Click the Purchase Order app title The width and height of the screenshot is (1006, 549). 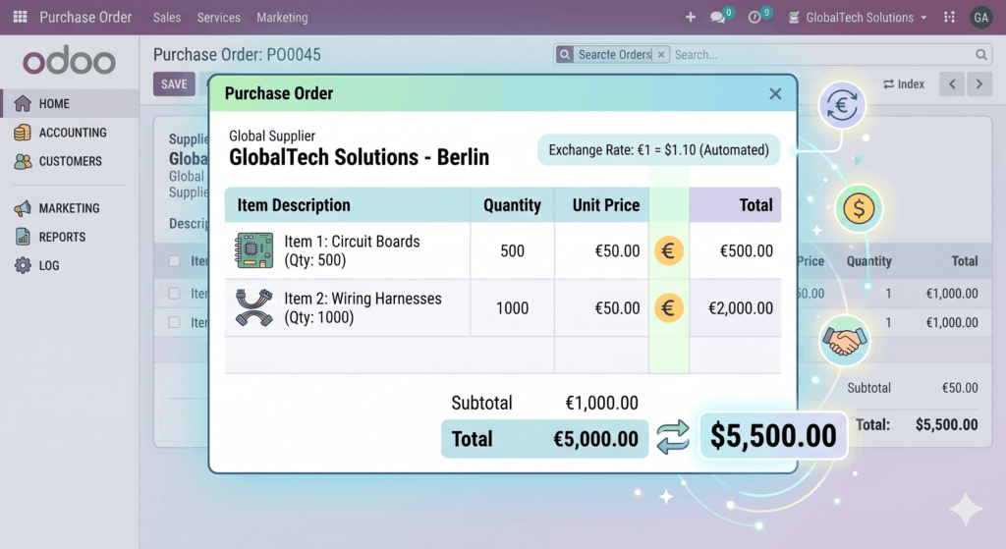pos(85,18)
